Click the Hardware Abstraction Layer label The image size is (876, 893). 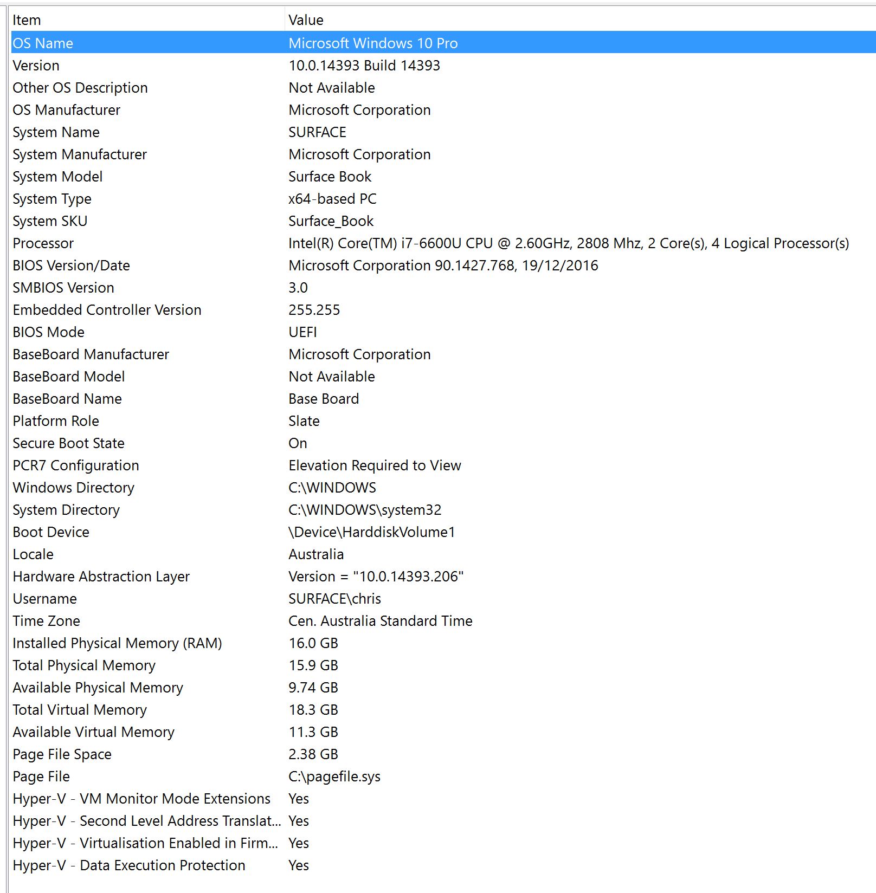(101, 577)
